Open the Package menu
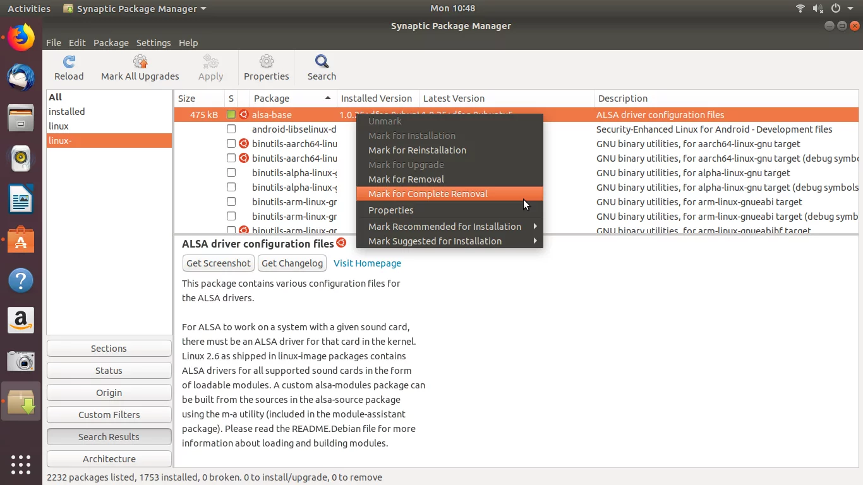Screen dimensions: 863x485 (111, 43)
